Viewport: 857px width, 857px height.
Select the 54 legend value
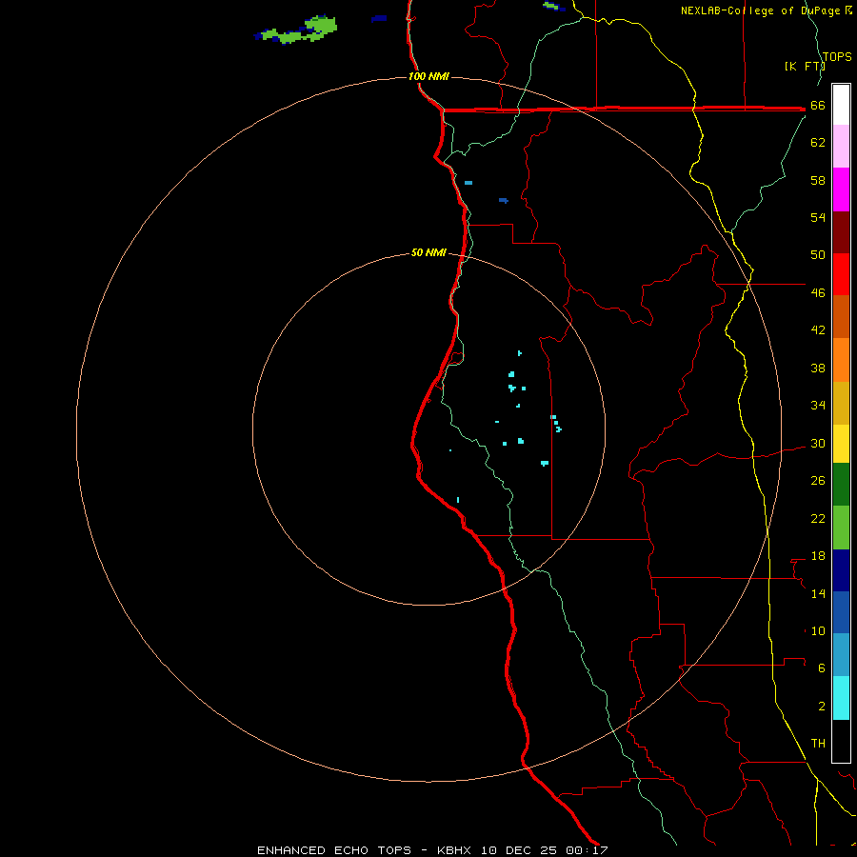pyautogui.click(x=818, y=217)
